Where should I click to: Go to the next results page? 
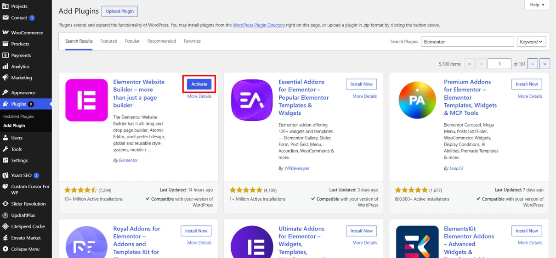coord(533,64)
